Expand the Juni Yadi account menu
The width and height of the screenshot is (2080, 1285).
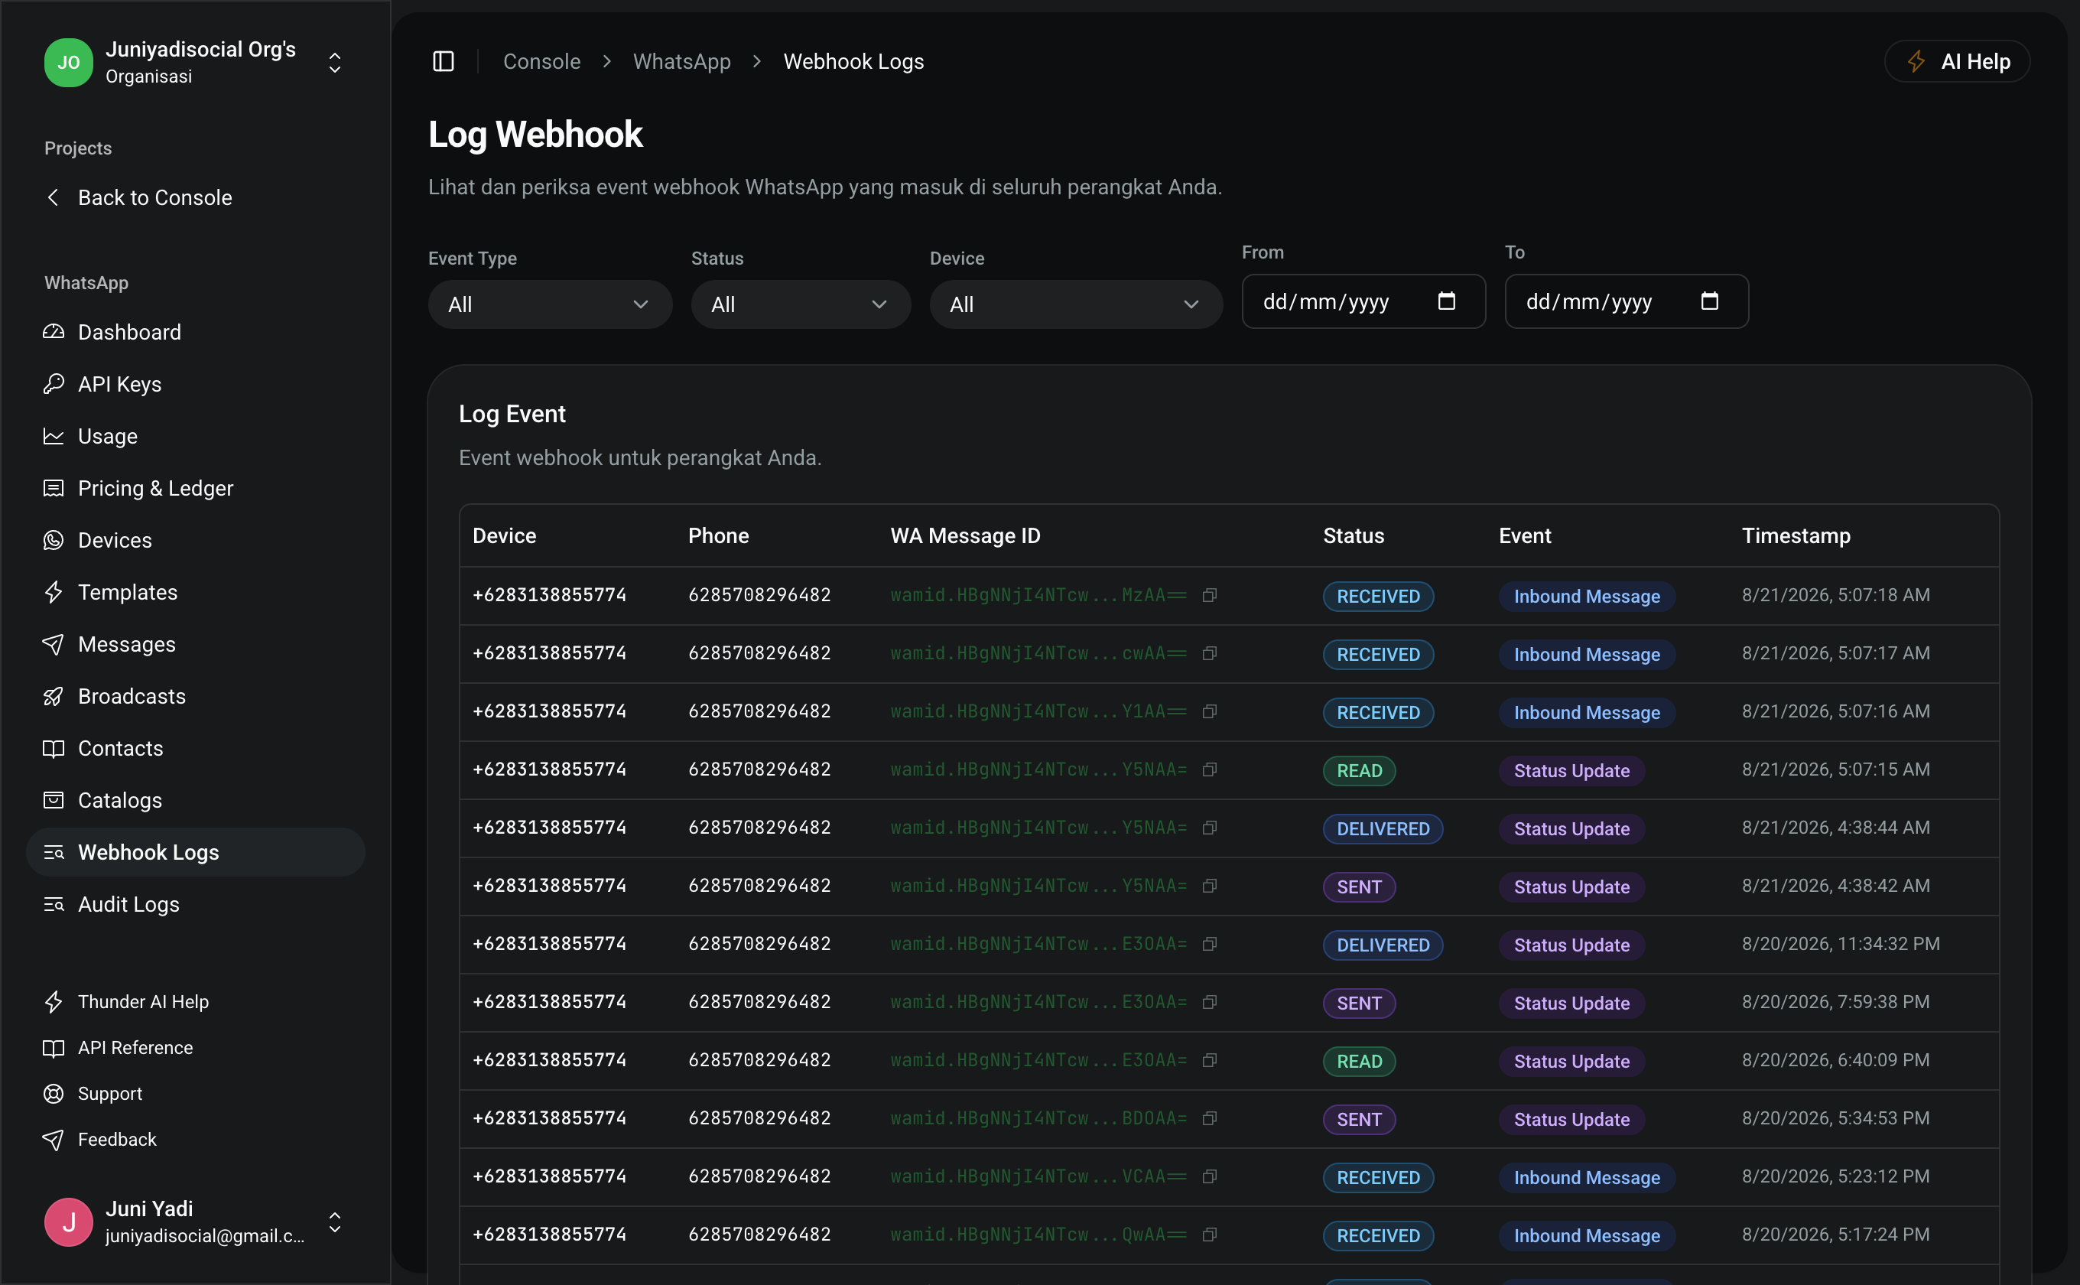click(335, 1222)
